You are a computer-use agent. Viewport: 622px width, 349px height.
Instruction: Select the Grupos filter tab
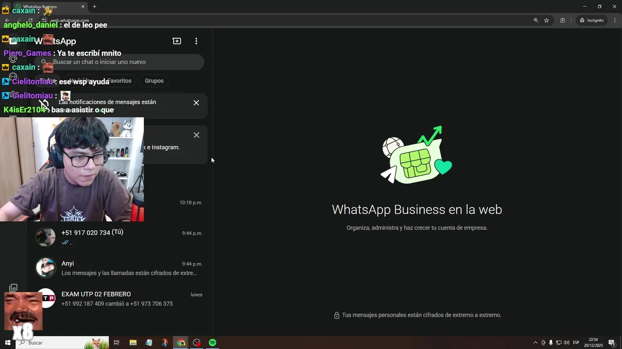click(154, 81)
